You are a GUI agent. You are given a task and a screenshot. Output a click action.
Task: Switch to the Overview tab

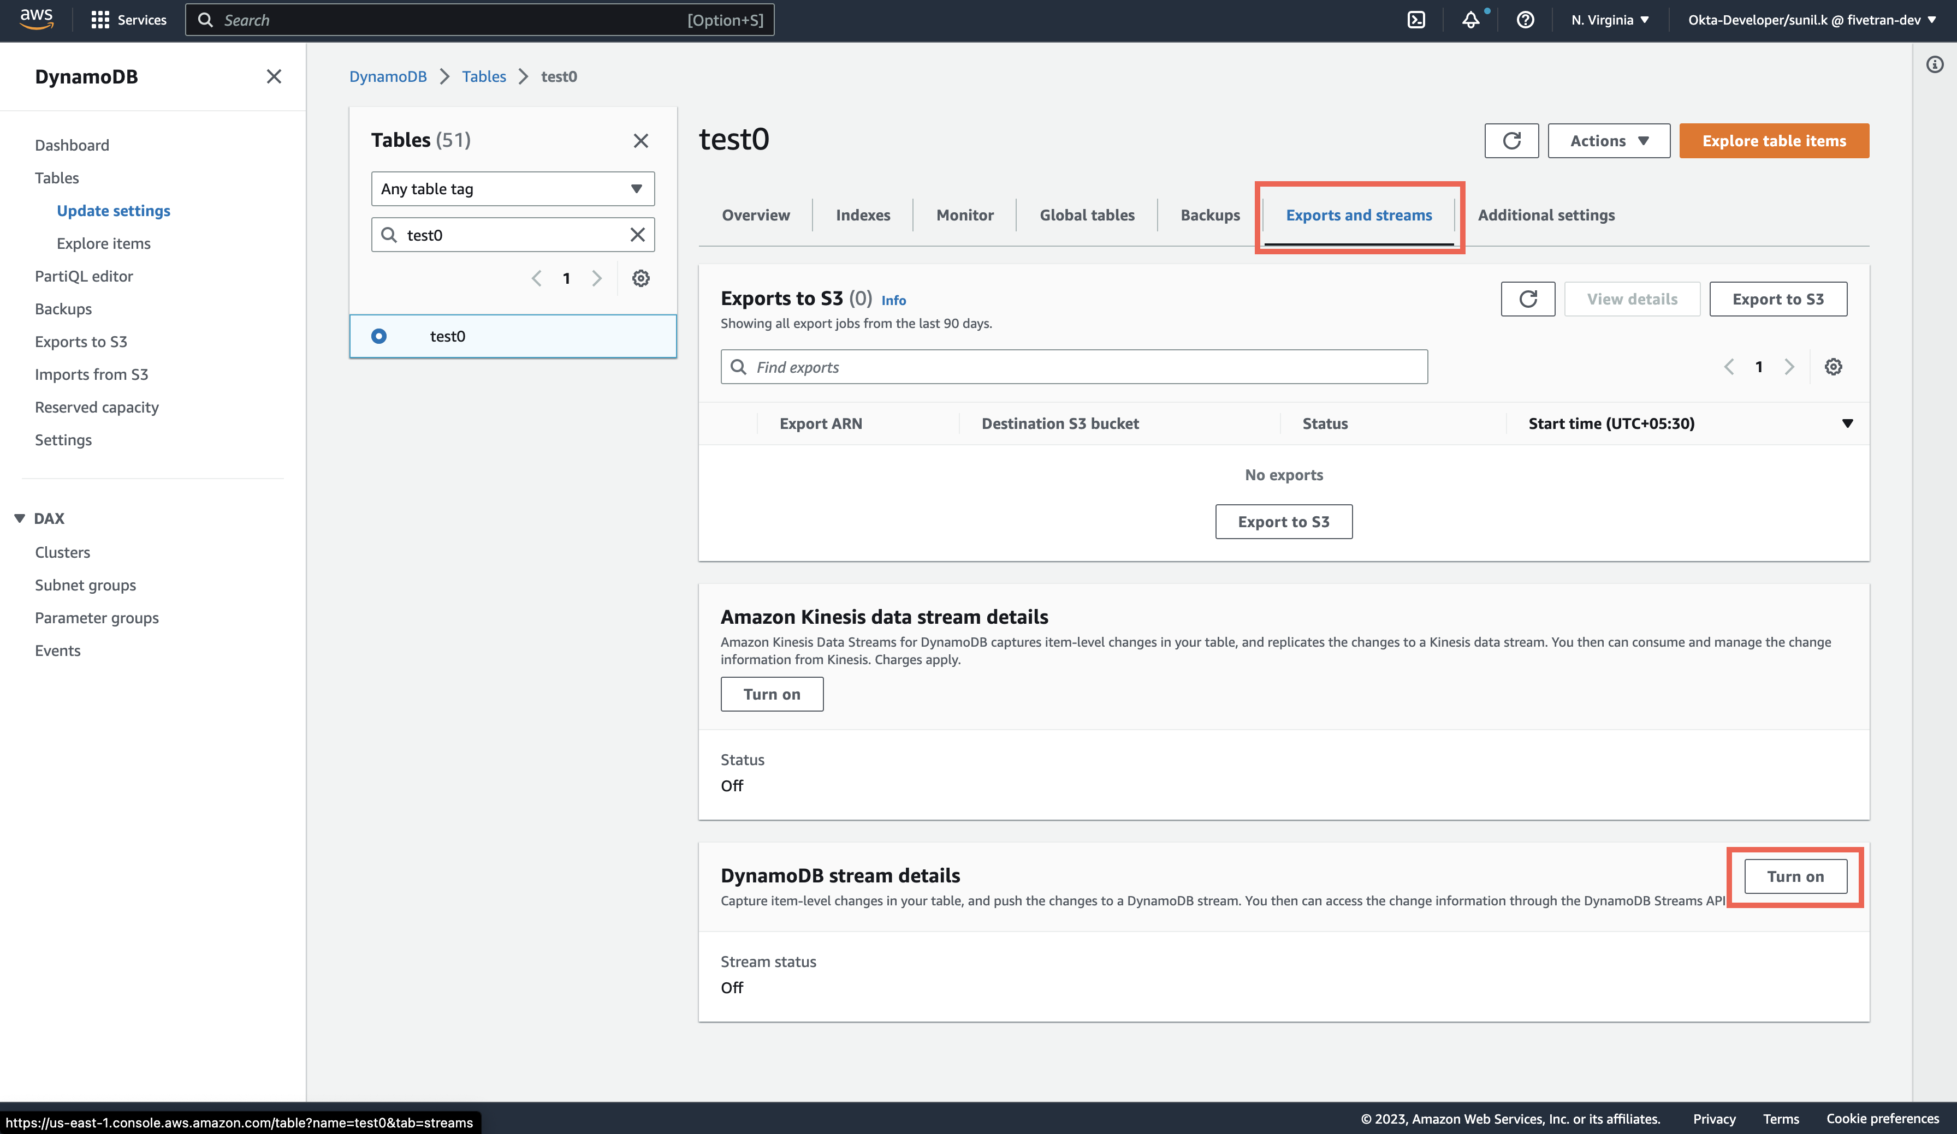[756, 215]
